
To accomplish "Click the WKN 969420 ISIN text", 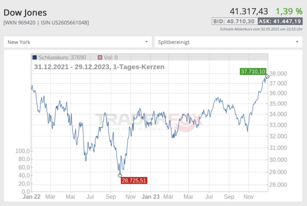I will [46, 22].
